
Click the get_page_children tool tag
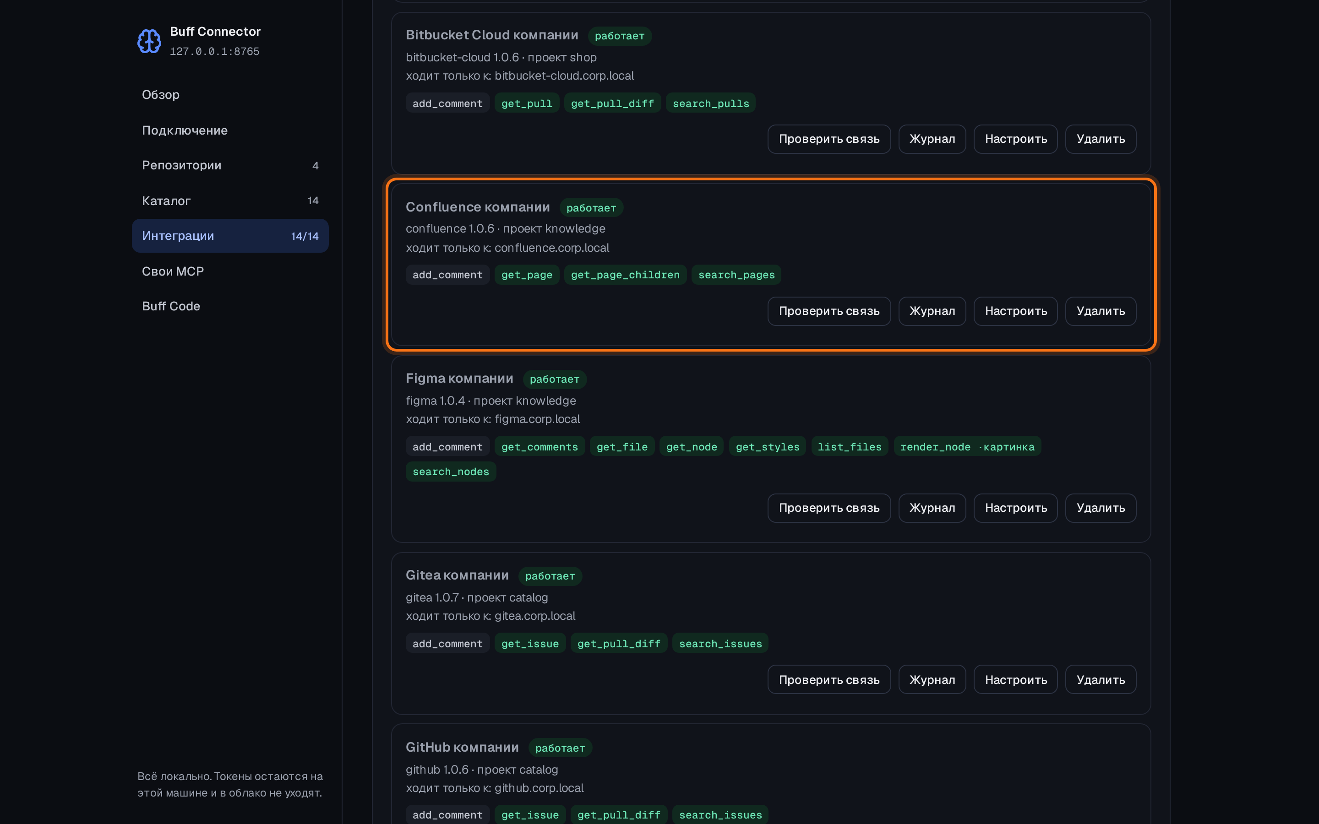[x=625, y=275]
